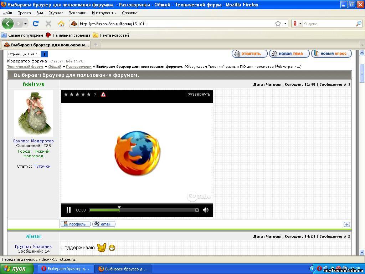Screen dimensions: 365x274
Task: Stop loading the page
Action: coord(48,24)
